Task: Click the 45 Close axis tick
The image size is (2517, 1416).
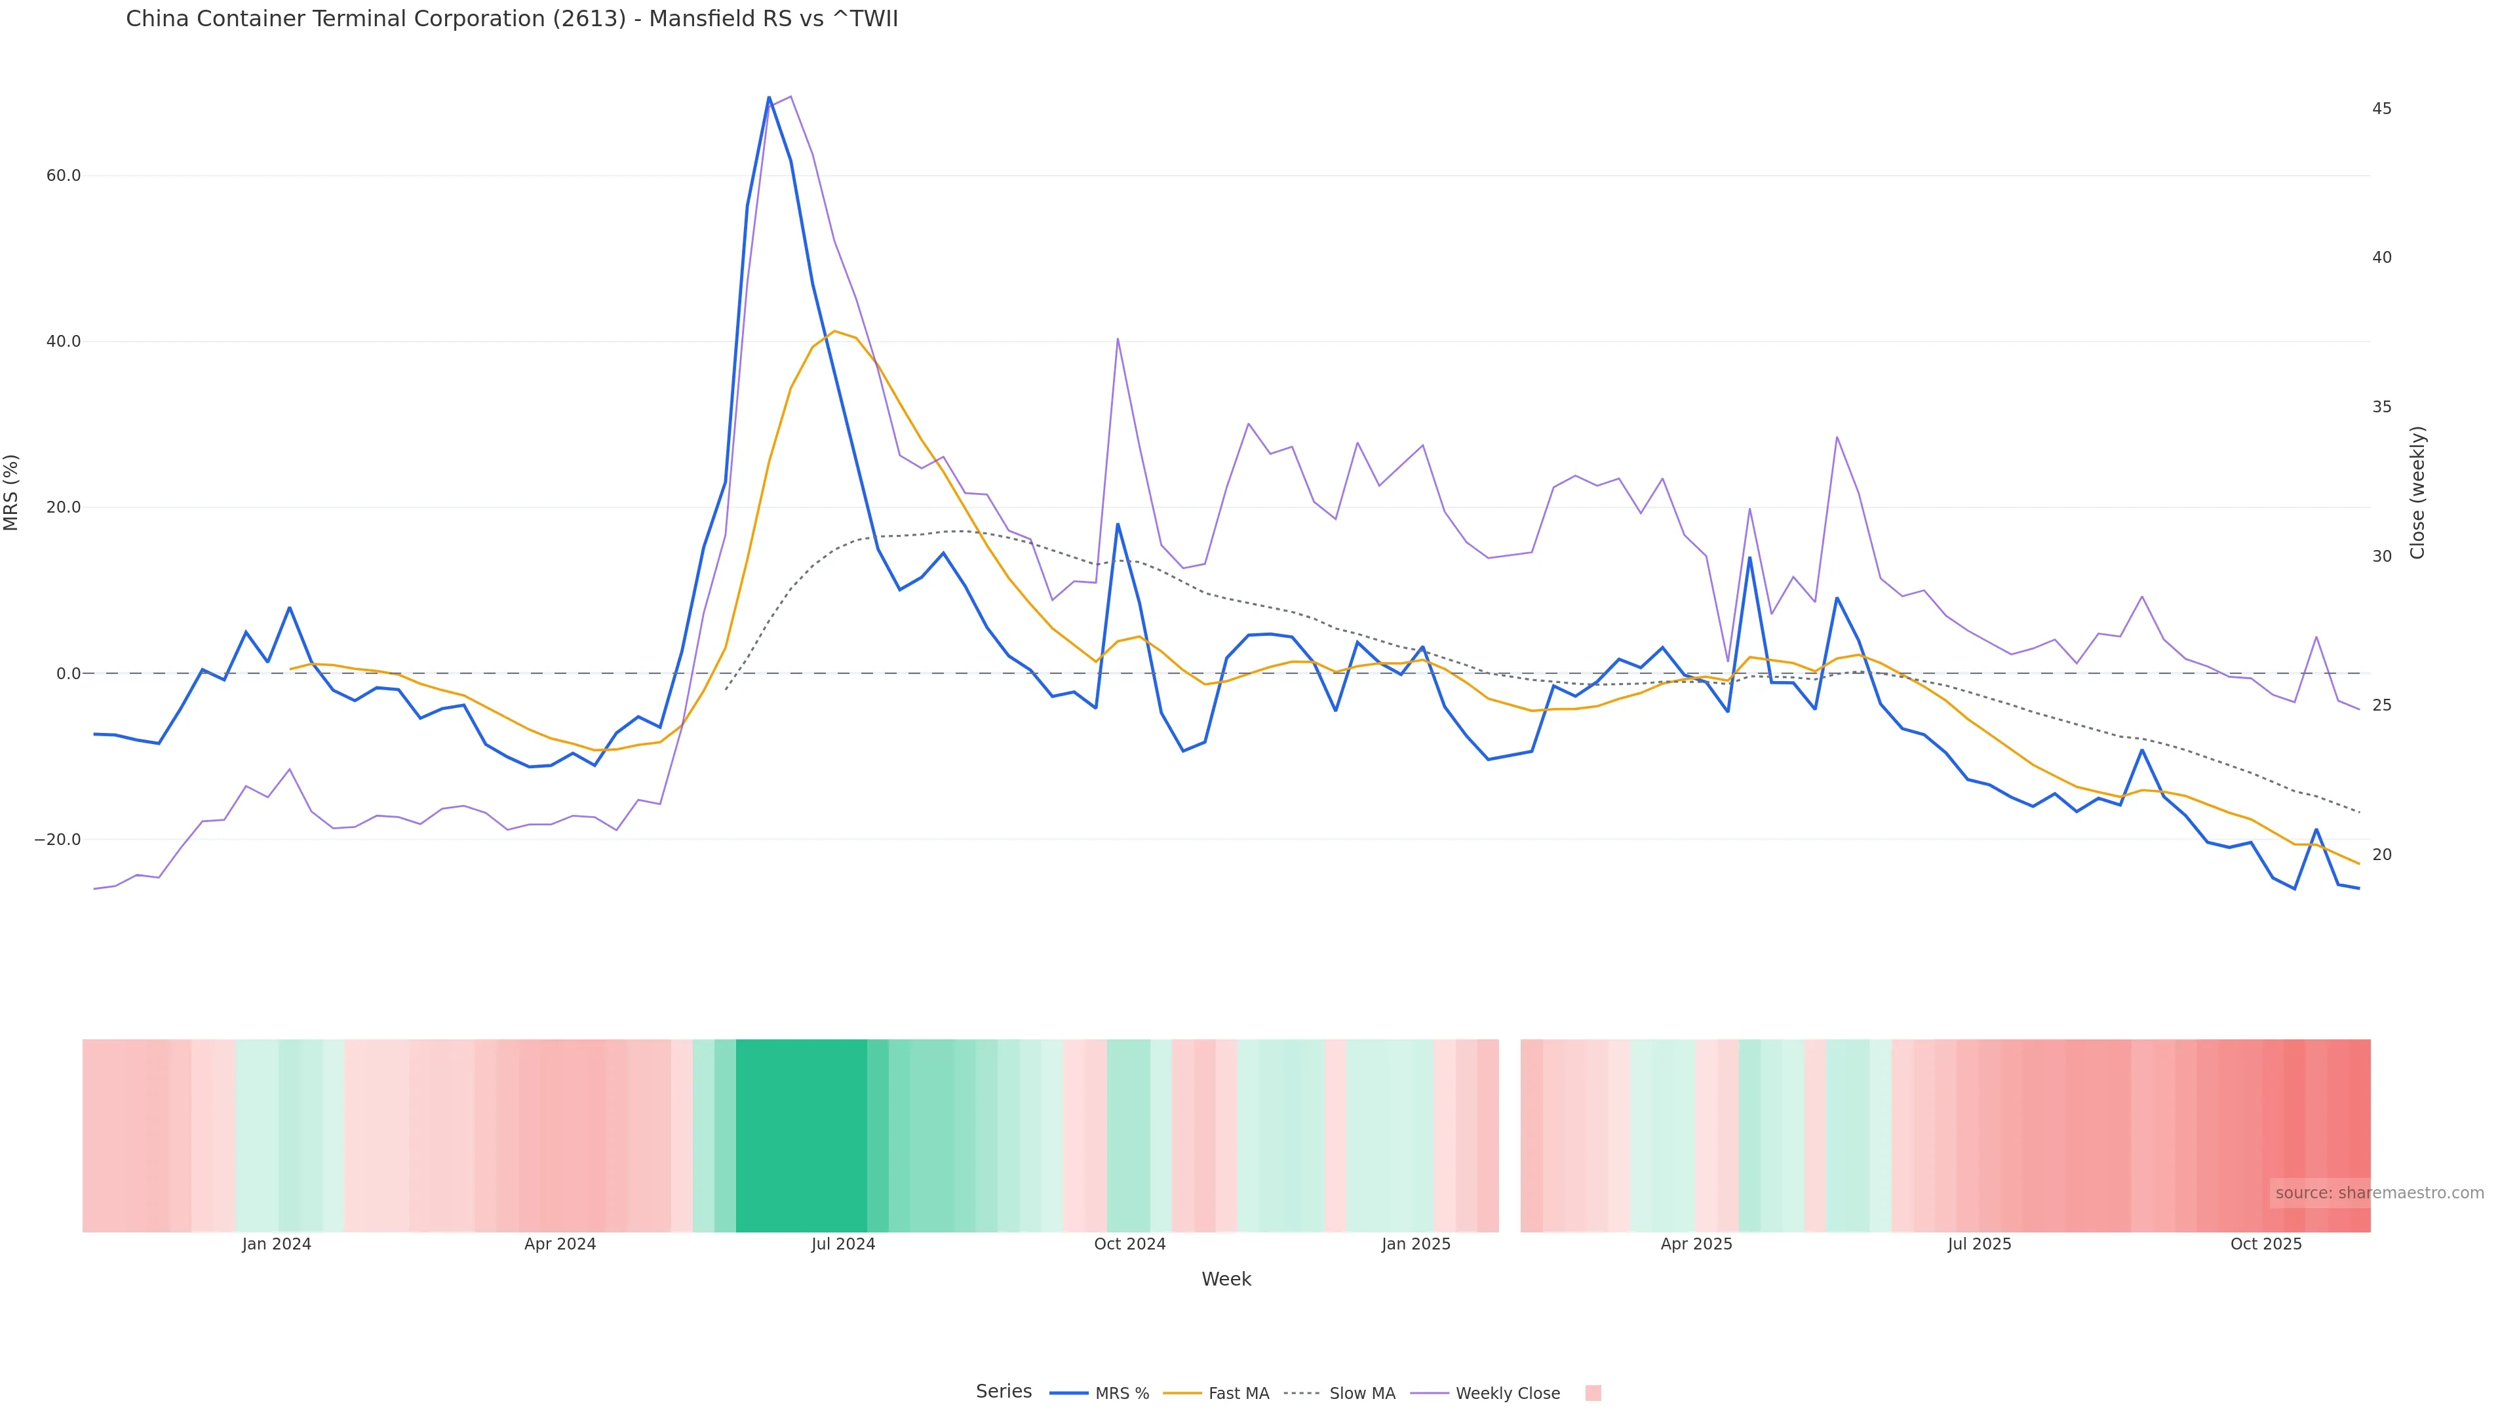Action: [x=2381, y=108]
